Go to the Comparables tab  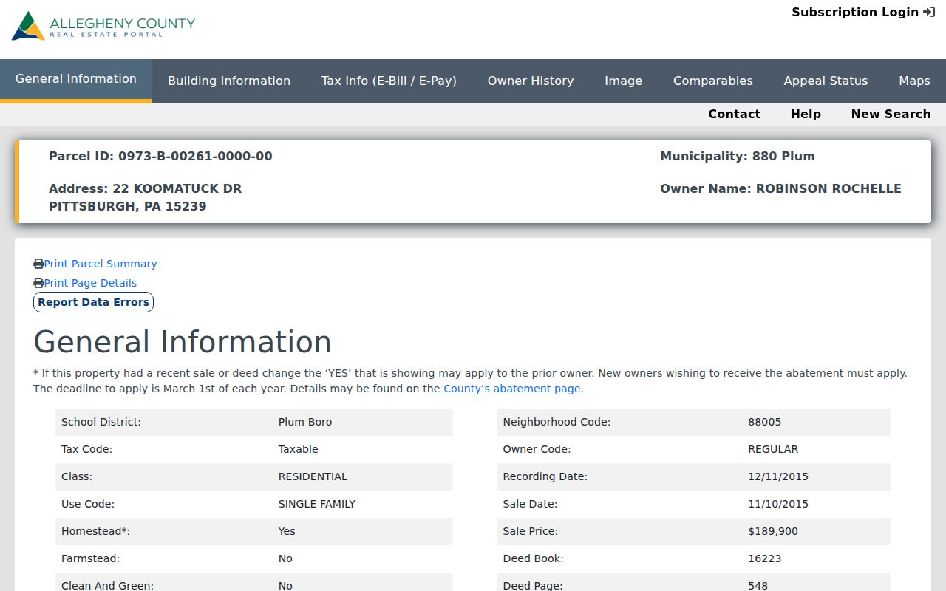click(713, 81)
